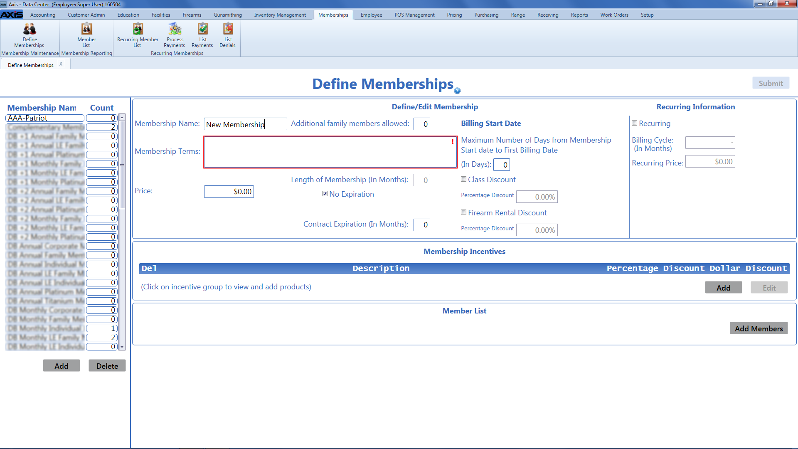
Task: Open Define Memberships ribbon icon
Action: (29, 35)
